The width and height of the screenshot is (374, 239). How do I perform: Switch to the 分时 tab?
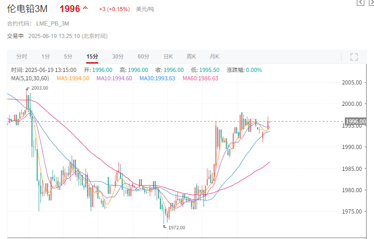coord(22,57)
